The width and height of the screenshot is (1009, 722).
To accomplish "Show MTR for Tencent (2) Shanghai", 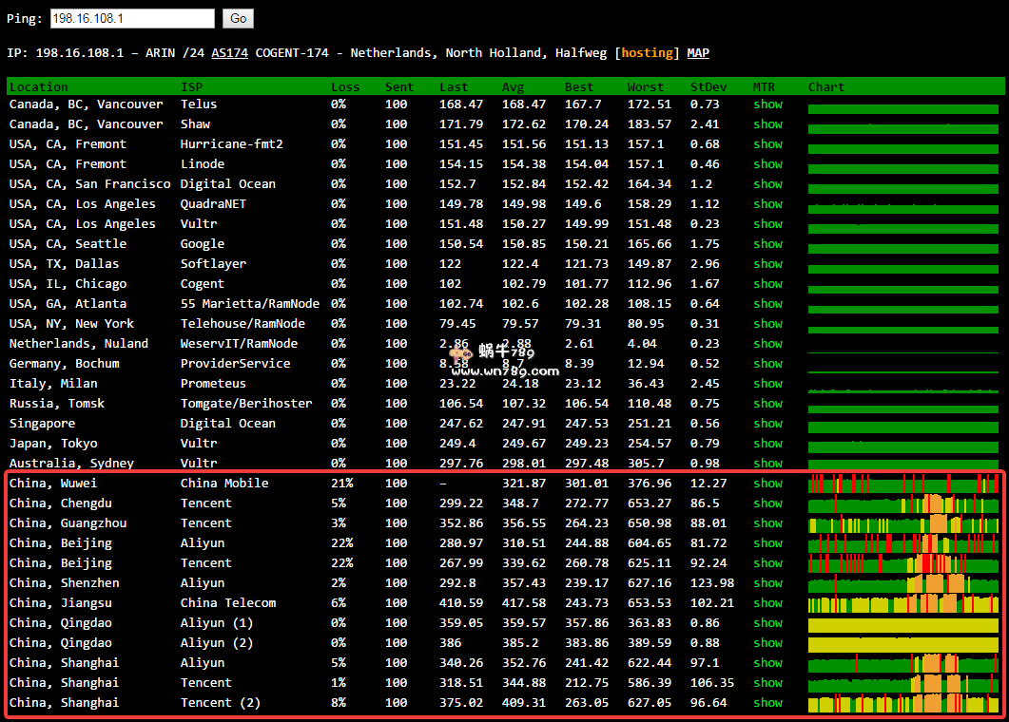I will pos(767,702).
